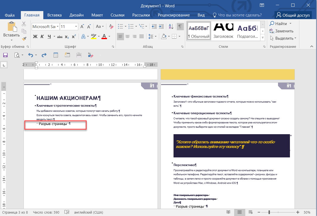Expand the styles gallery more arrow
Image resolution: width=317 pixels, height=216 pixels.
(263, 38)
